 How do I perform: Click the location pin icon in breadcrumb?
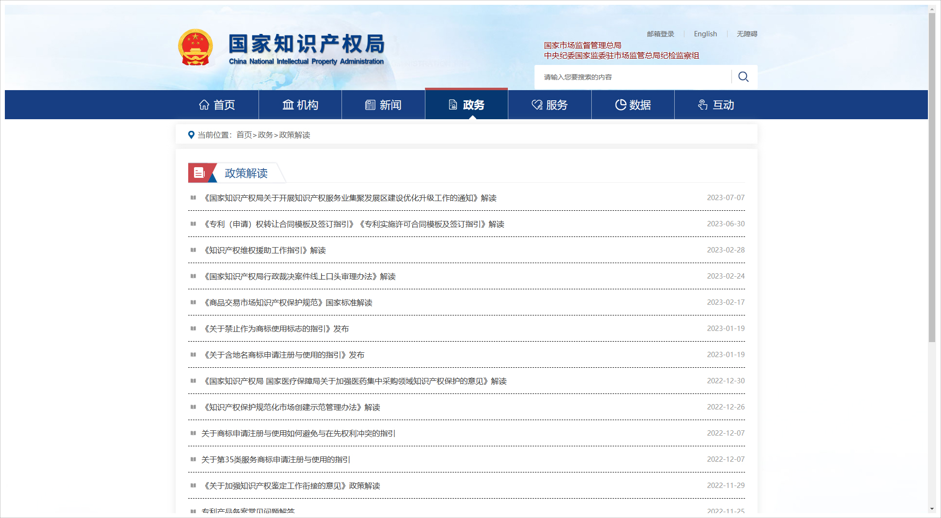(x=191, y=135)
